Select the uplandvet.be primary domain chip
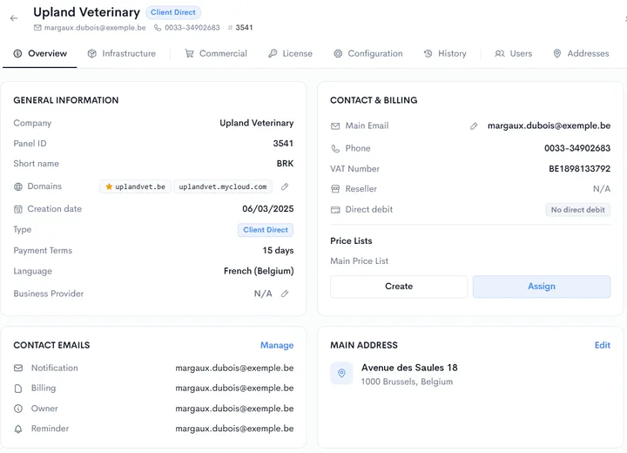627x453 pixels. (136, 186)
